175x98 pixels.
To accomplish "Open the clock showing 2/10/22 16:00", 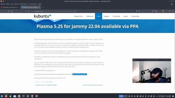I will click(164, 96).
